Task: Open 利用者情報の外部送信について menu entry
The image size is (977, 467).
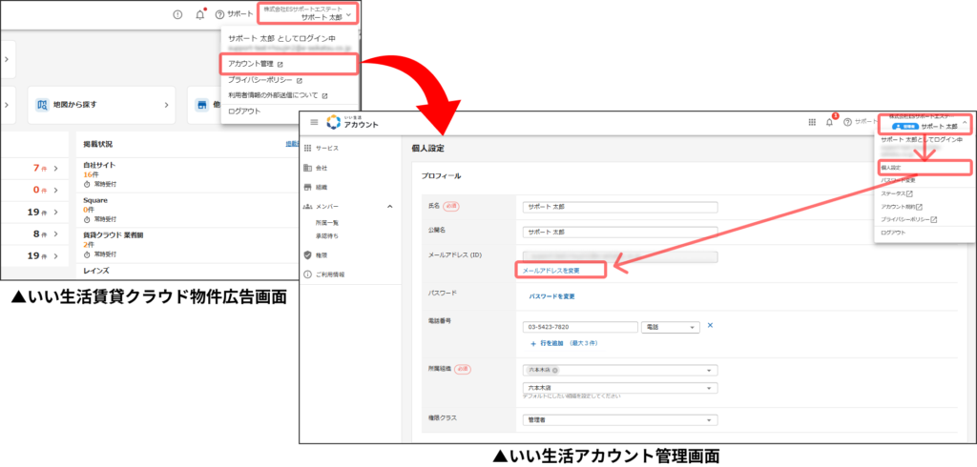Action: point(278,95)
